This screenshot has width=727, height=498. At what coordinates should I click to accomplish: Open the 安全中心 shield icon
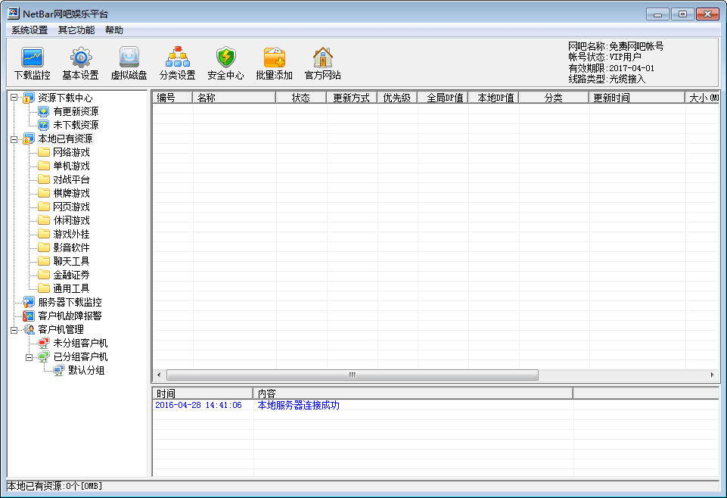(225, 64)
